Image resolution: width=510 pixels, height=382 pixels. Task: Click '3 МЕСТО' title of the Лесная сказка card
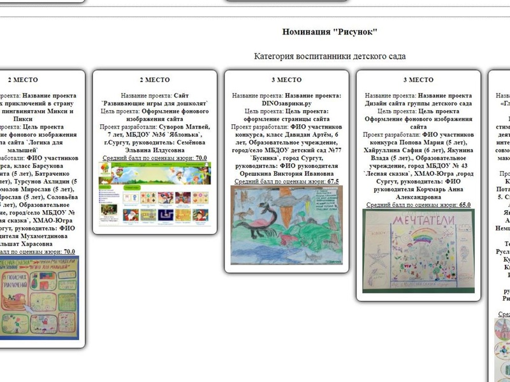[418, 80]
